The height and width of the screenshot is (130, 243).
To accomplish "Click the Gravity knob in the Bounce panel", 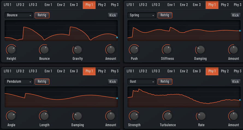I will 78,50.
